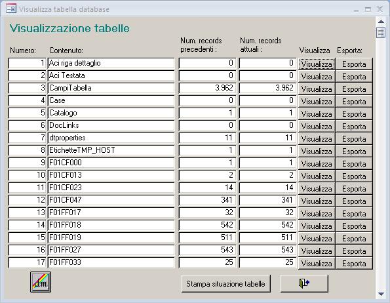The height and width of the screenshot is (303, 390).
Task: Select the Case content field
Action: (111, 100)
